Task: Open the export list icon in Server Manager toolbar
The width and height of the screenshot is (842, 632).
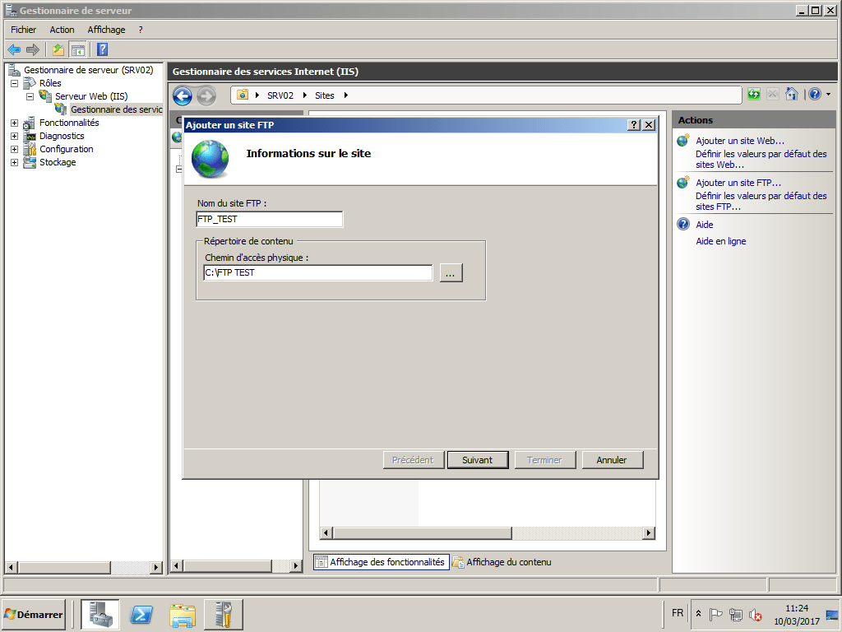Action: (57, 49)
